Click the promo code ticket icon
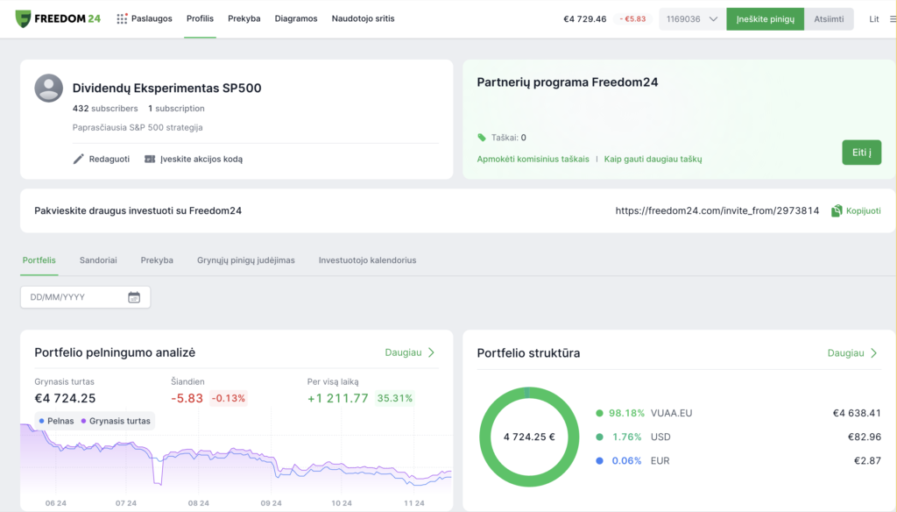The width and height of the screenshot is (897, 512). point(150,159)
